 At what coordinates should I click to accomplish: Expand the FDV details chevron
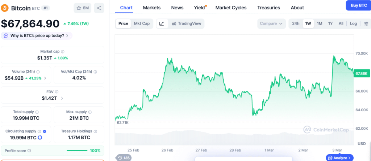tap(62, 98)
